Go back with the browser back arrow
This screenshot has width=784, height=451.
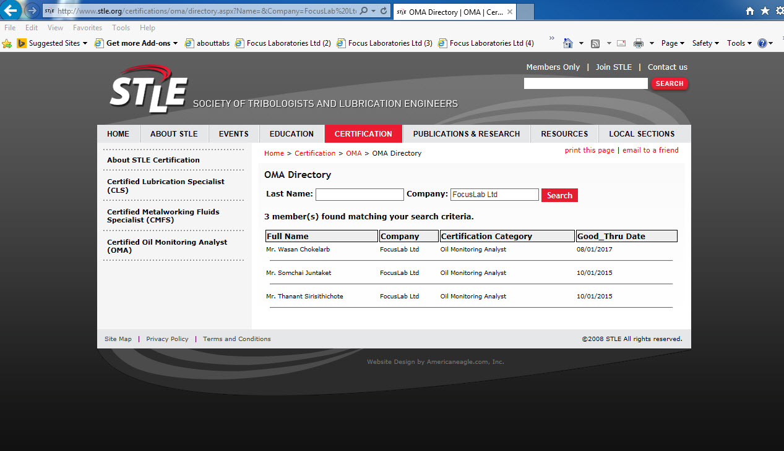pyautogui.click(x=11, y=11)
